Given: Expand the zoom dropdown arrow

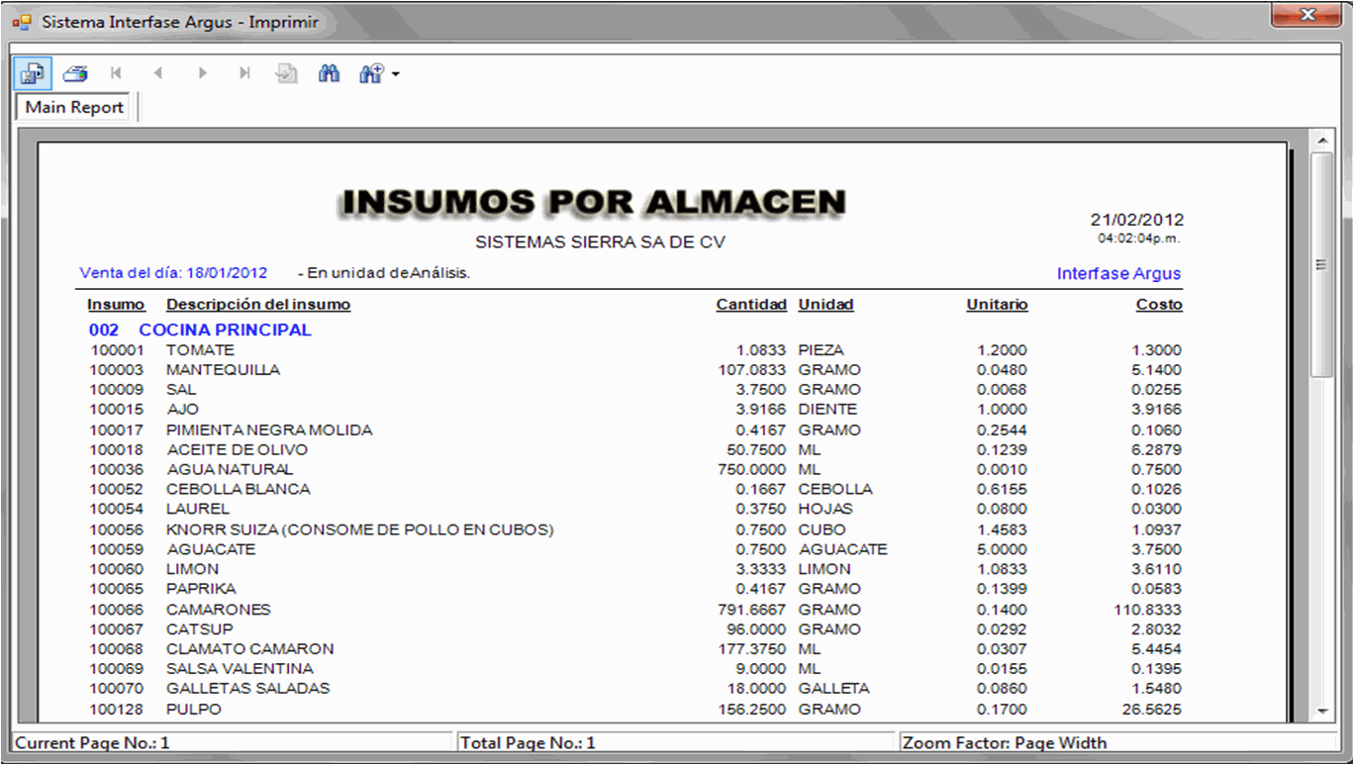Looking at the screenshot, I should tap(396, 74).
